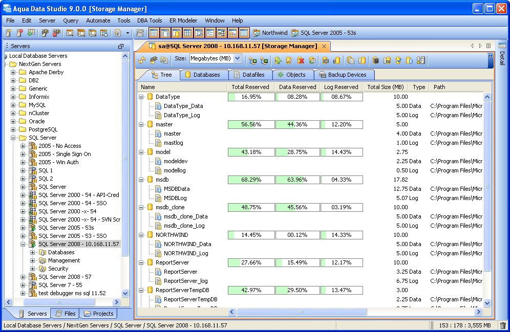Collapse the NORTHWIND database node
510x332 pixels.
[x=141, y=234]
